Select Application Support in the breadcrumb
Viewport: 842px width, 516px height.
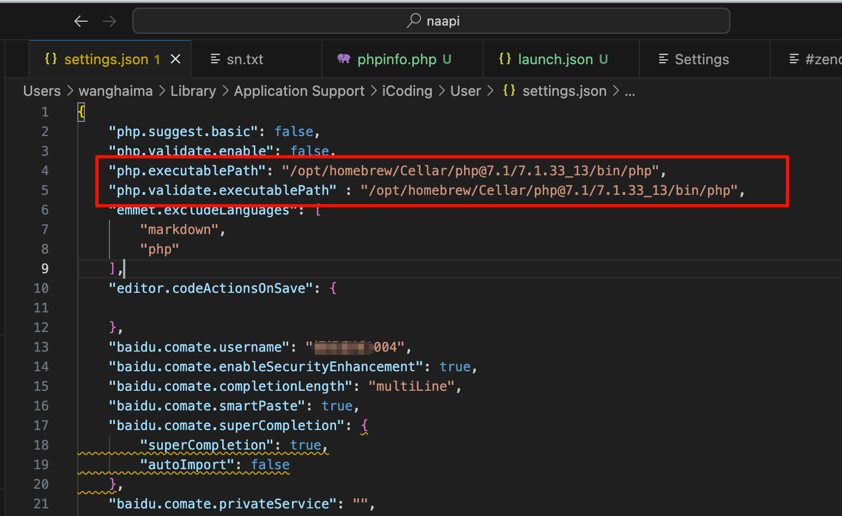pyautogui.click(x=299, y=91)
